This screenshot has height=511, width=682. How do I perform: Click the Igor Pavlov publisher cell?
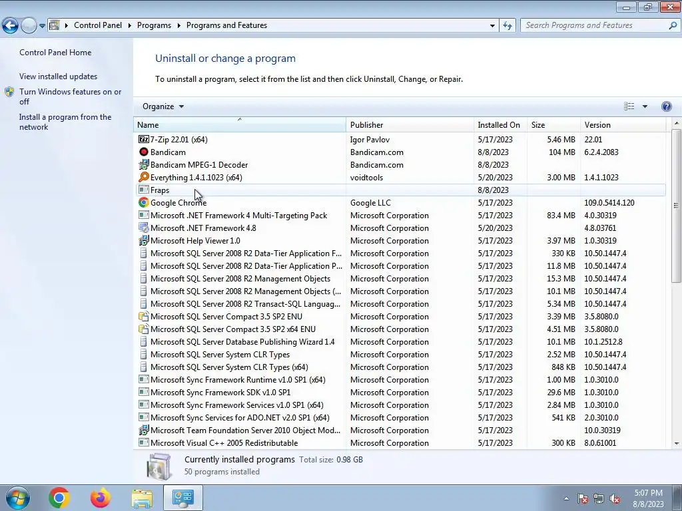click(370, 140)
